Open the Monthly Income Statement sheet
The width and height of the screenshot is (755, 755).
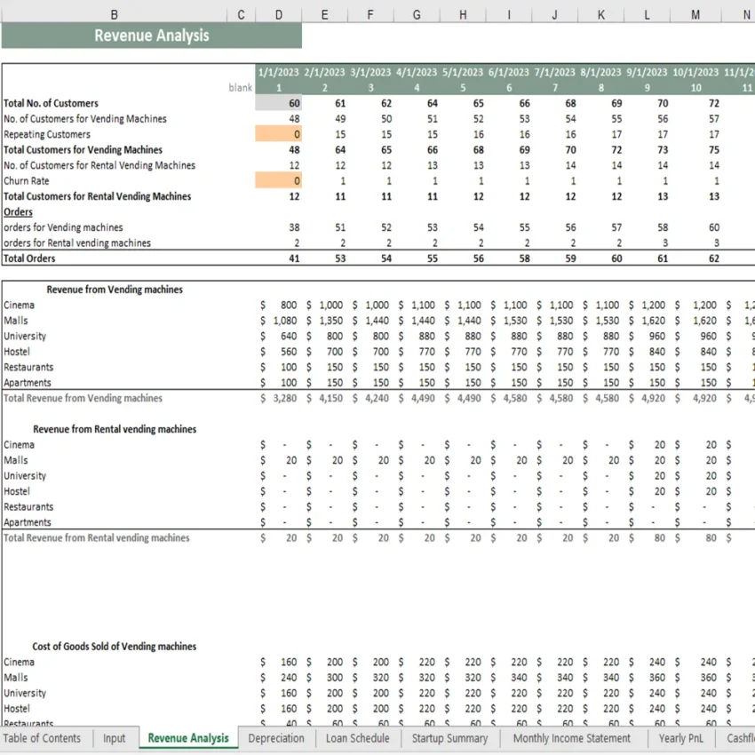(x=572, y=738)
